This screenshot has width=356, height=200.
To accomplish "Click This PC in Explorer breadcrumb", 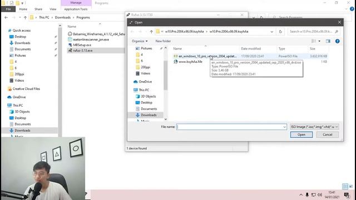I will click(44, 17).
